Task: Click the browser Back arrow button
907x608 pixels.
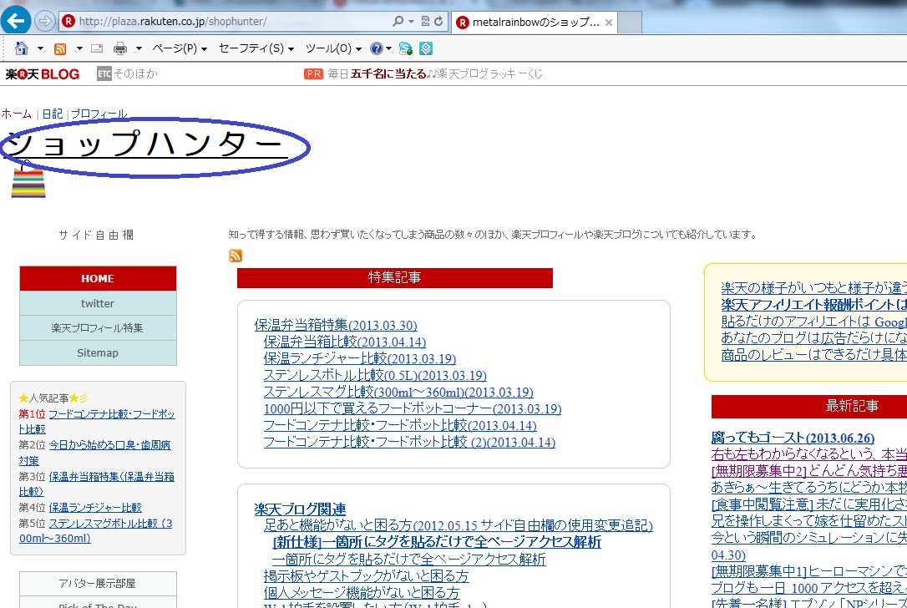Action: coord(16,21)
